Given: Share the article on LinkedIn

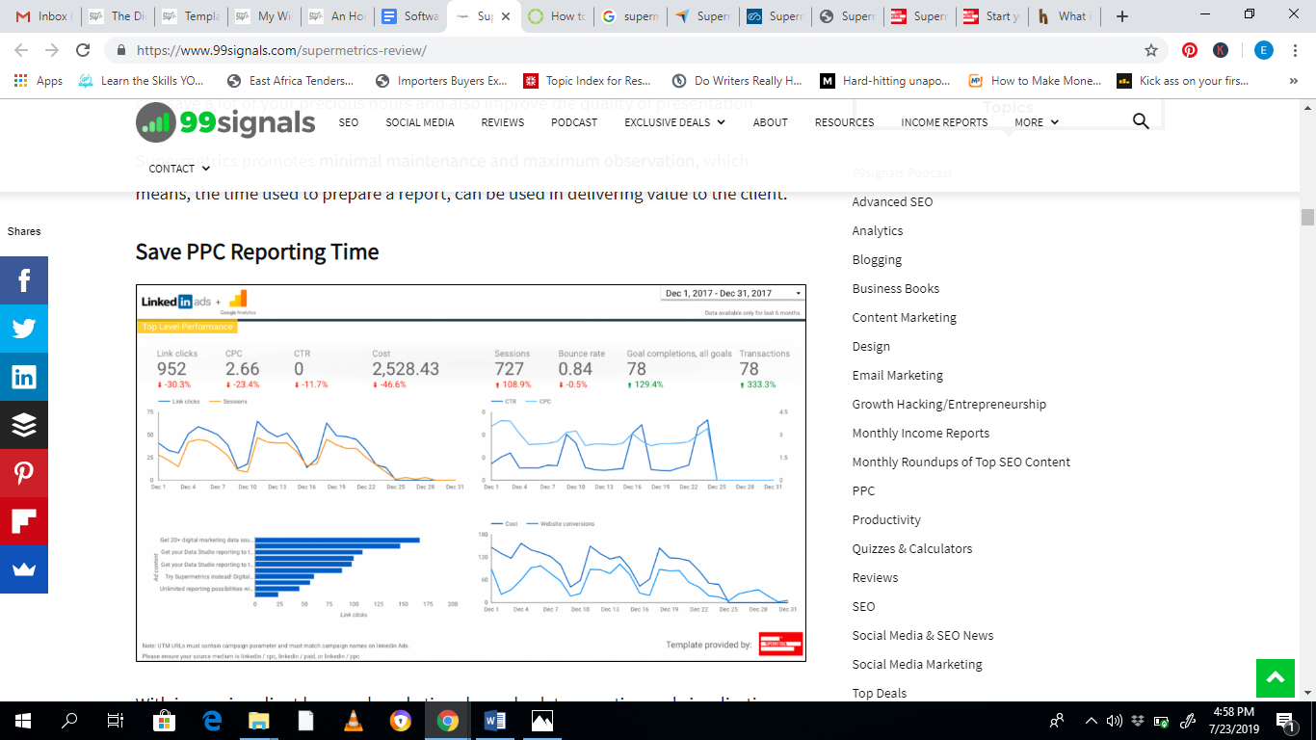Looking at the screenshot, I should click(24, 377).
